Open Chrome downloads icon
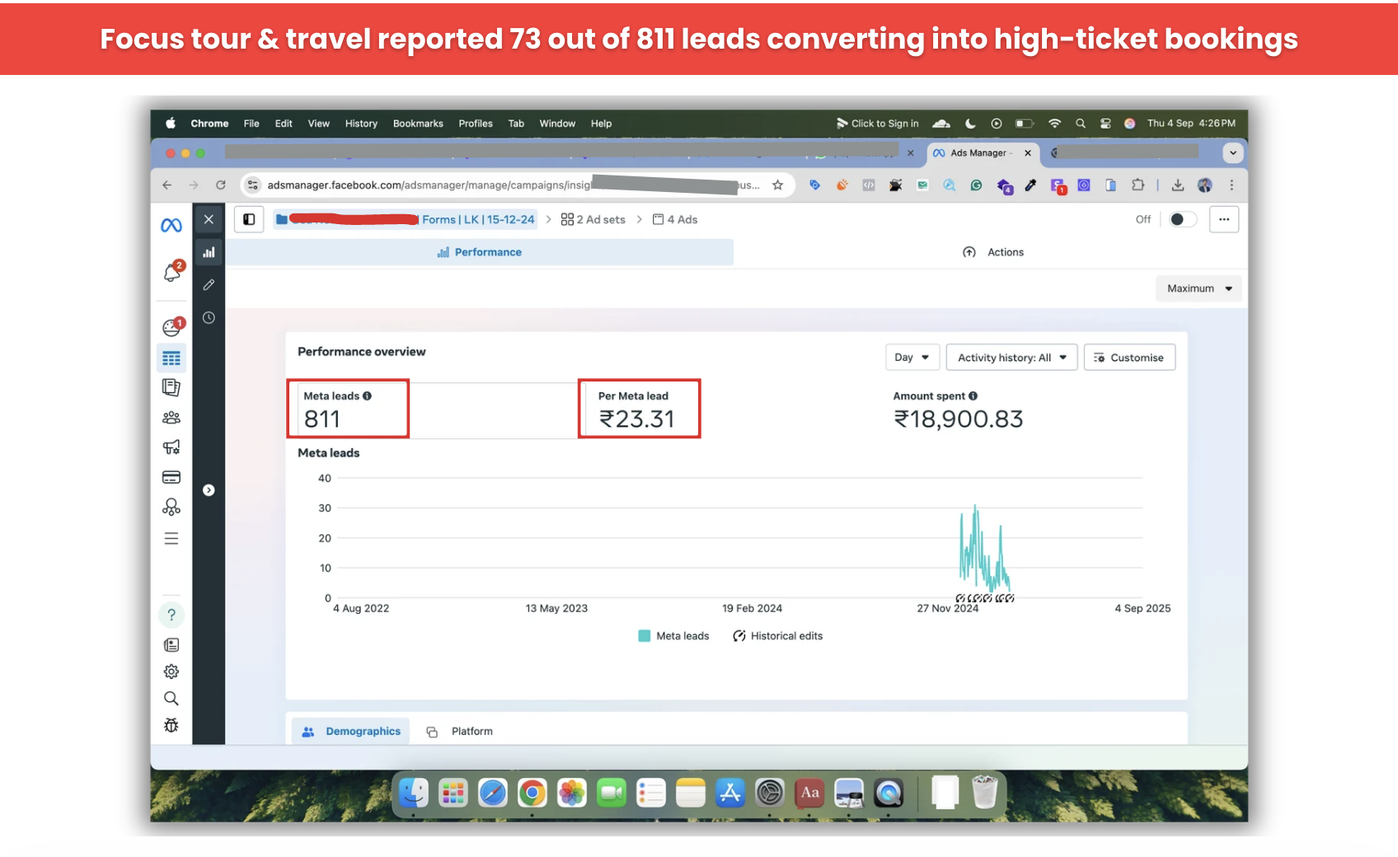Viewport: 1398px width, 857px height. pyautogui.click(x=1177, y=185)
